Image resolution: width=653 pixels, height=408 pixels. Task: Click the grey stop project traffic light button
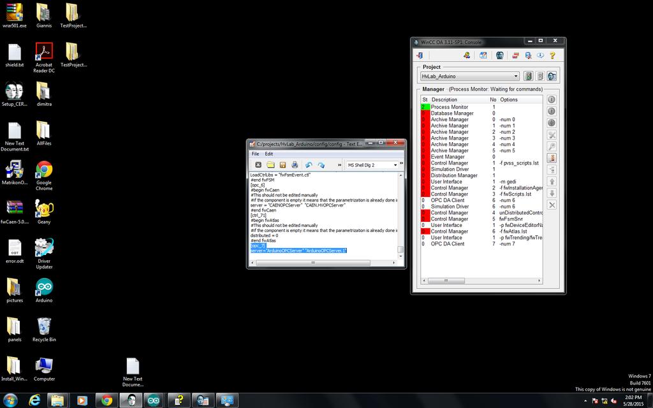[x=539, y=76]
